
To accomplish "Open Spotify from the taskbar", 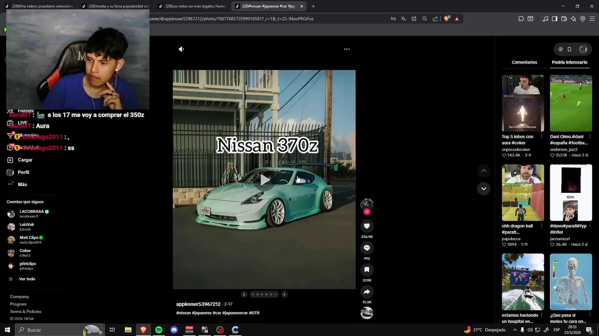I will coord(159,330).
